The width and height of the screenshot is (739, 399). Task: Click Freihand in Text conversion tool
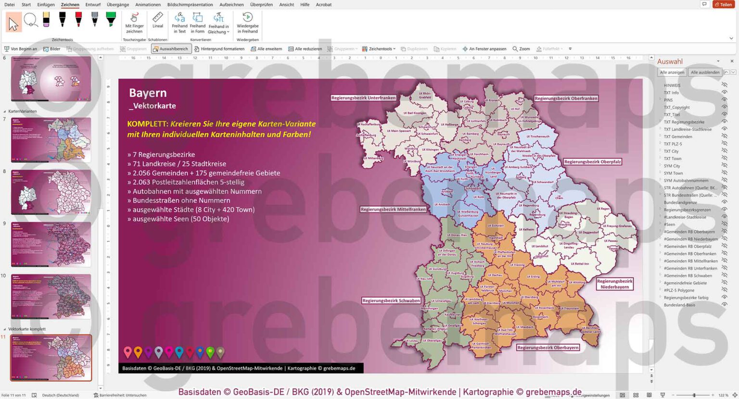(180, 24)
